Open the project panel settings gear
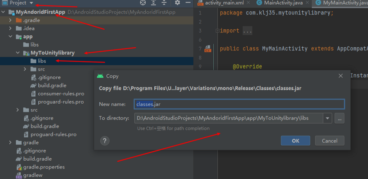368x179 pixels. tap(177, 3)
